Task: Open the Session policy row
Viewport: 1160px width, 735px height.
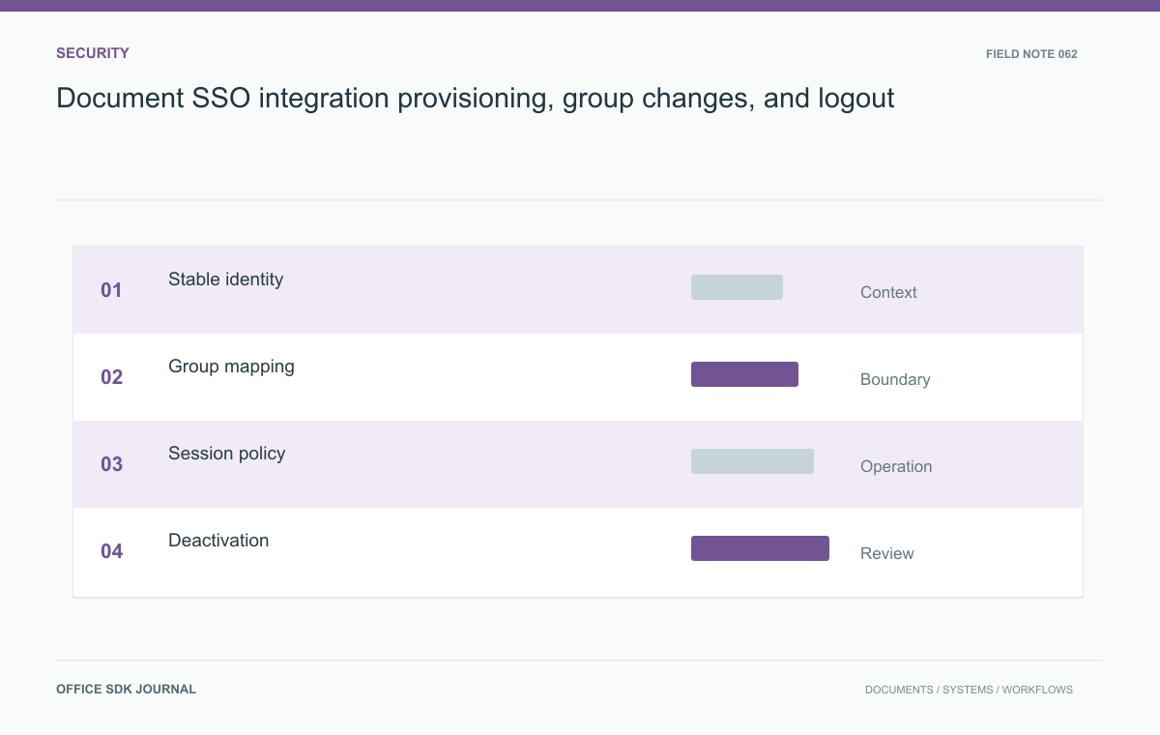Action: point(578,464)
